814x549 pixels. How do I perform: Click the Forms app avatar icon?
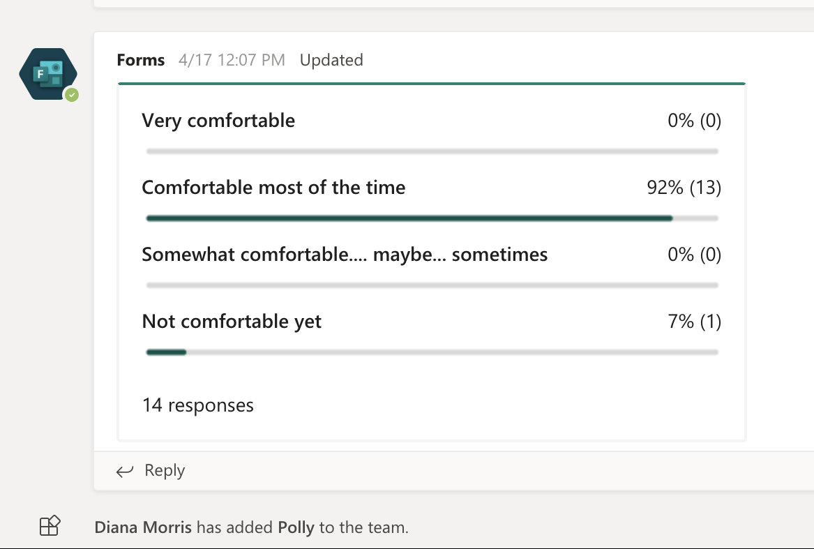[x=47, y=74]
